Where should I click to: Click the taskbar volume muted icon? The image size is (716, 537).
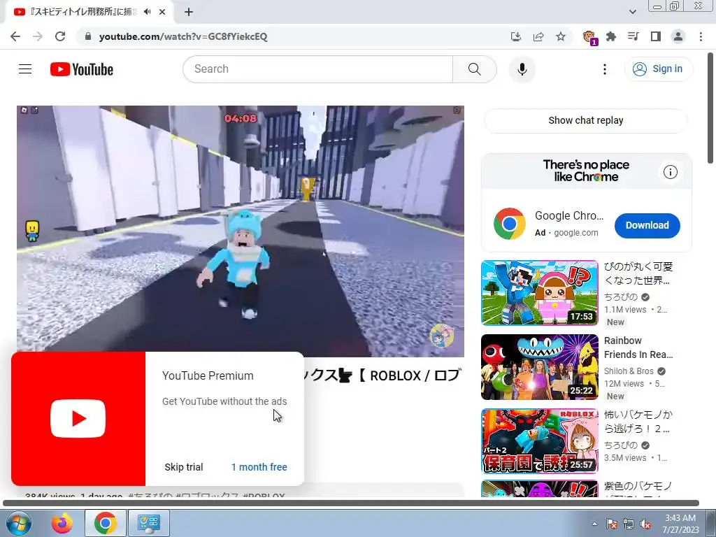click(645, 524)
